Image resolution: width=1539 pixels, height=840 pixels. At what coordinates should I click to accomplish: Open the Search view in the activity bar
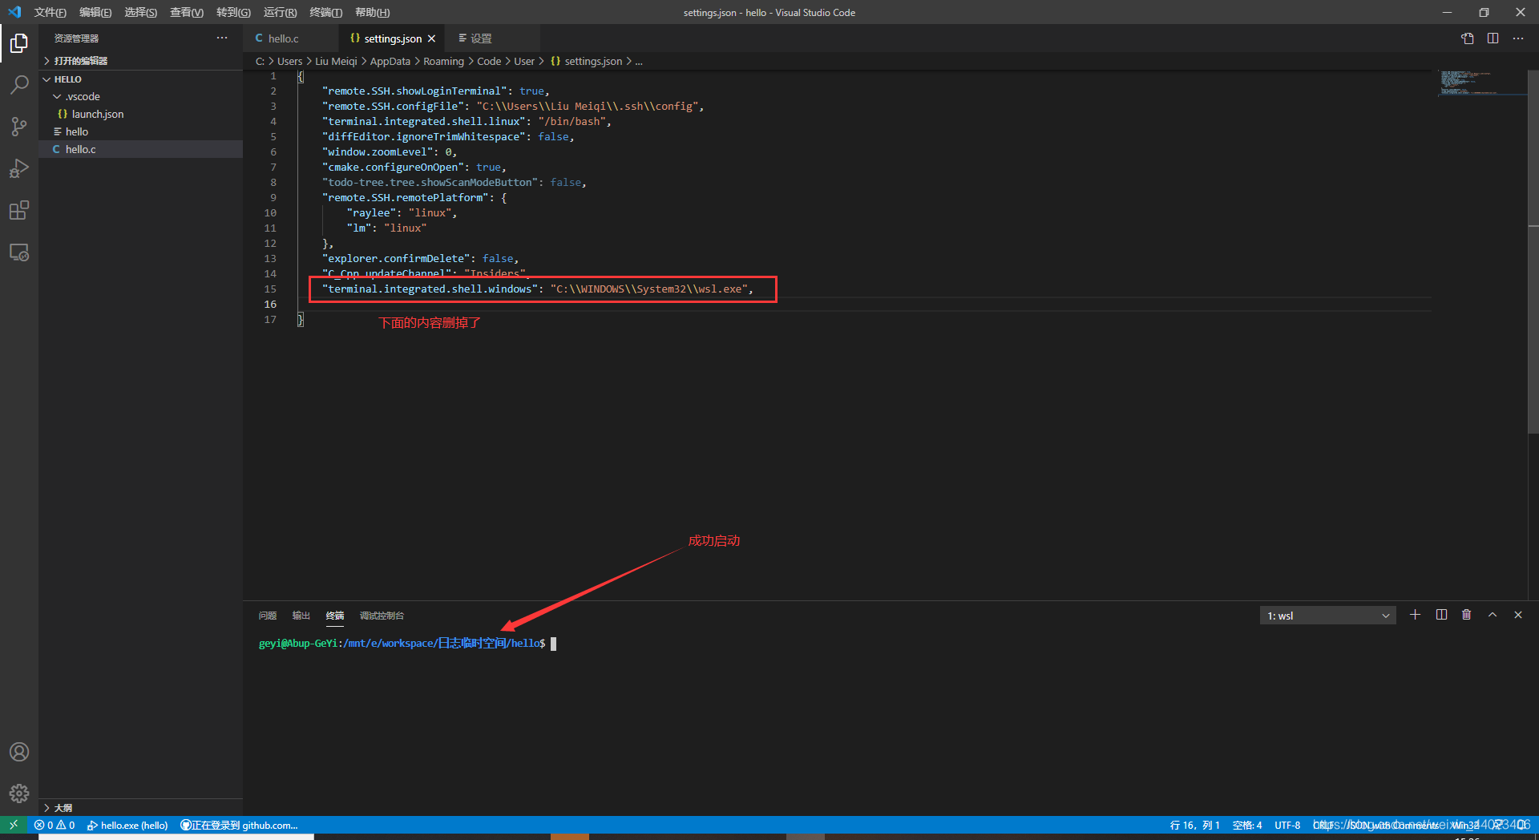point(19,84)
